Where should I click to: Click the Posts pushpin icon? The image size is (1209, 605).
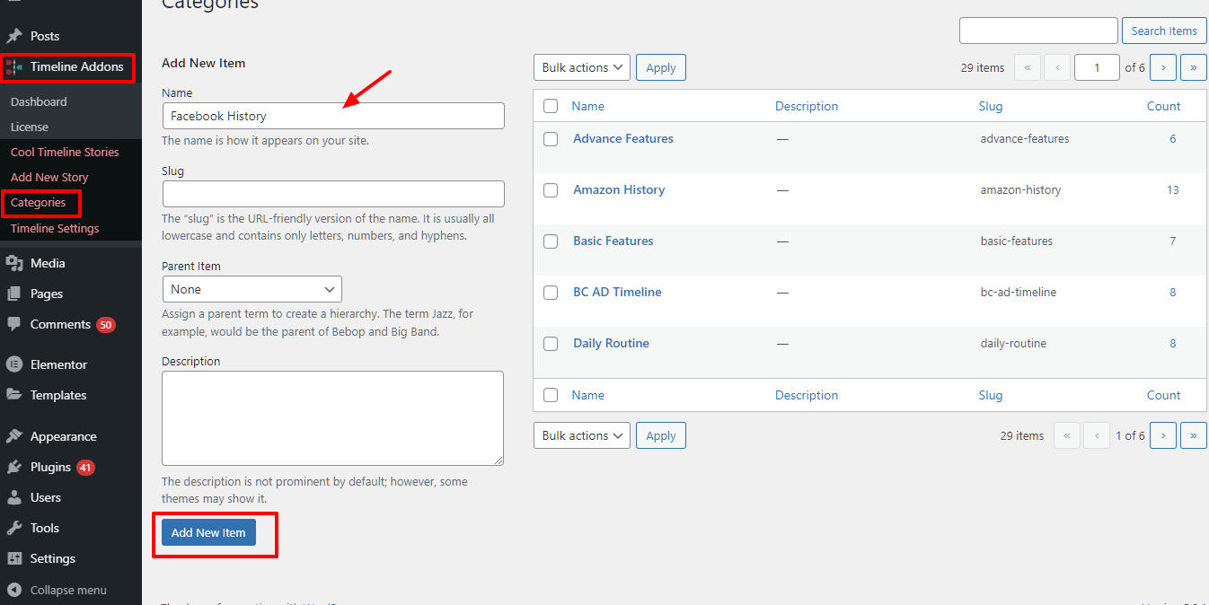[x=14, y=37]
